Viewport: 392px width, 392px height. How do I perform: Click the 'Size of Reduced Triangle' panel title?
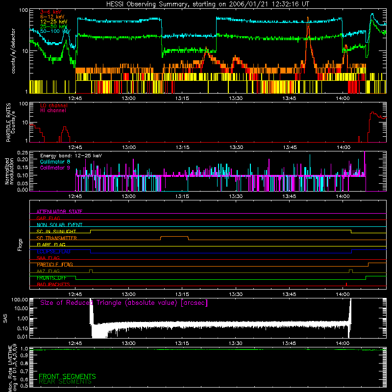[x=124, y=303]
